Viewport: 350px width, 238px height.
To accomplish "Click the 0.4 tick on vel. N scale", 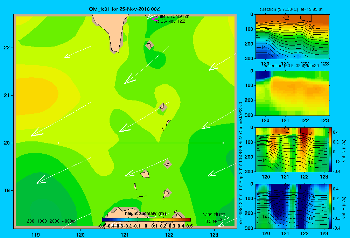I will coord(336,132).
